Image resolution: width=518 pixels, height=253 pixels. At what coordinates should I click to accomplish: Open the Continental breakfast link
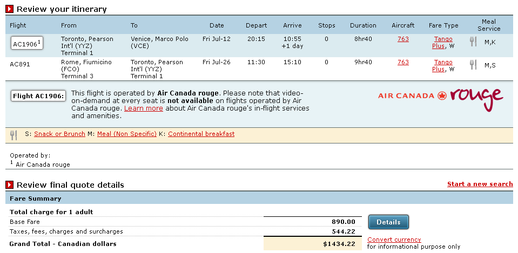[x=201, y=134]
